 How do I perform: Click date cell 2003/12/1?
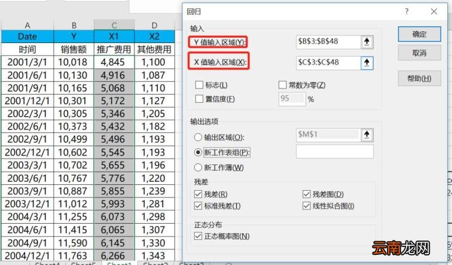(x=28, y=204)
